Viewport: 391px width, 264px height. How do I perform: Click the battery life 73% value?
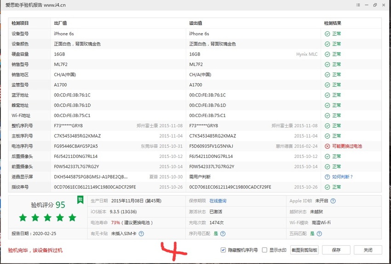115,223
